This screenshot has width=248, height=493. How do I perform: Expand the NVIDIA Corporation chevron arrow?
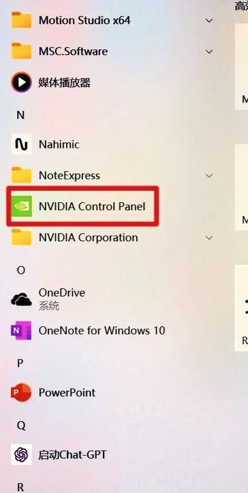click(x=209, y=237)
